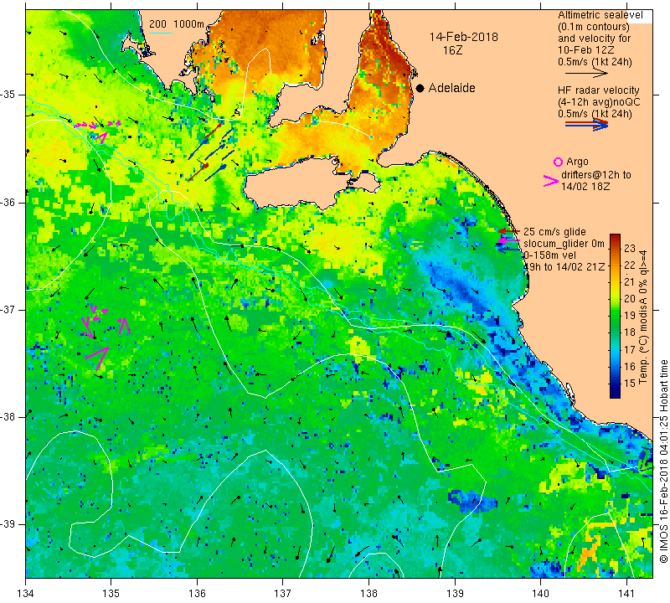Click the 141 longitude axis label

(x=626, y=593)
